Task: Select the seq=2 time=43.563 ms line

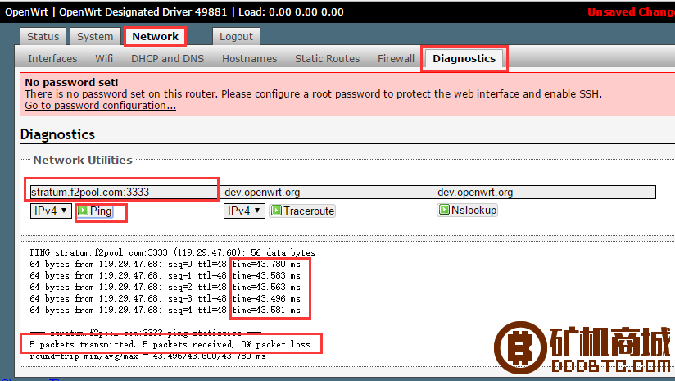Action: click(165, 287)
